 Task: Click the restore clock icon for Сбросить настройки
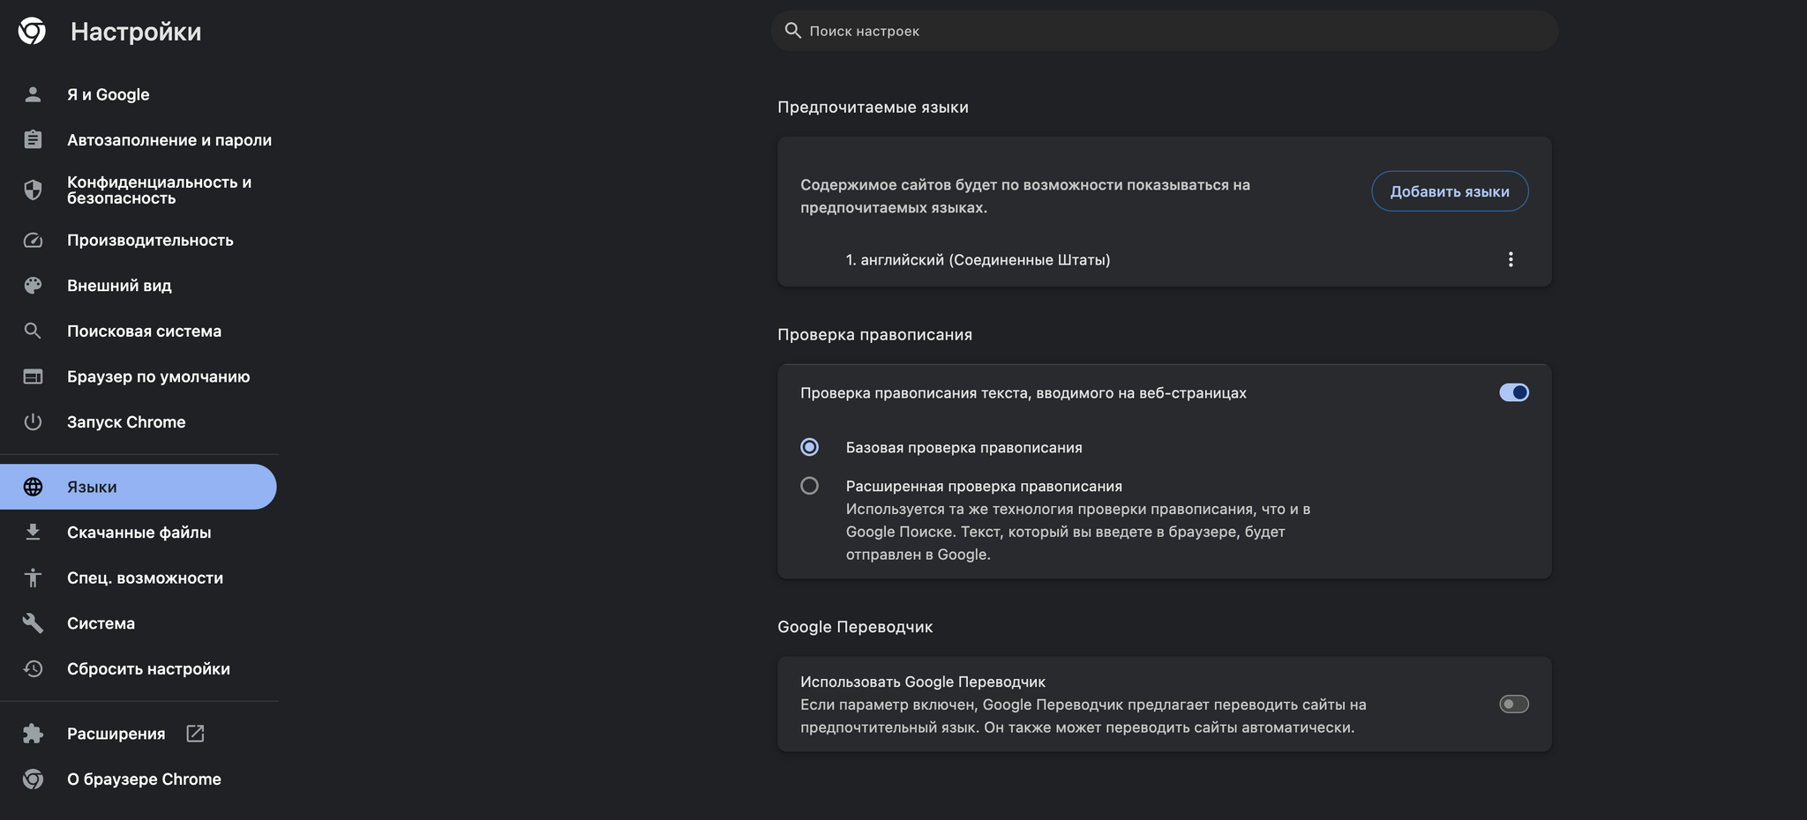33,668
